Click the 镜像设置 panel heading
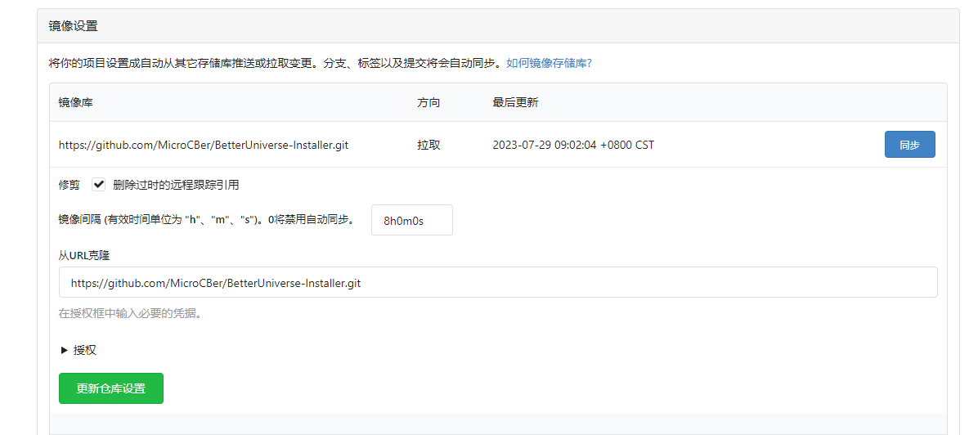The image size is (969, 435). coord(73,26)
